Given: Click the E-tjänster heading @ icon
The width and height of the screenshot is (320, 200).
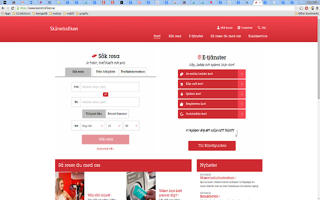Looking at the screenshot, I should coord(199,57).
